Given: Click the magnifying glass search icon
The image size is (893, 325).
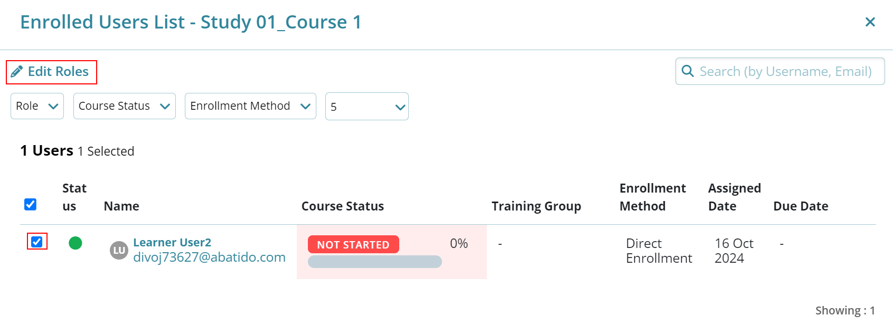Looking at the screenshot, I should click(x=688, y=71).
